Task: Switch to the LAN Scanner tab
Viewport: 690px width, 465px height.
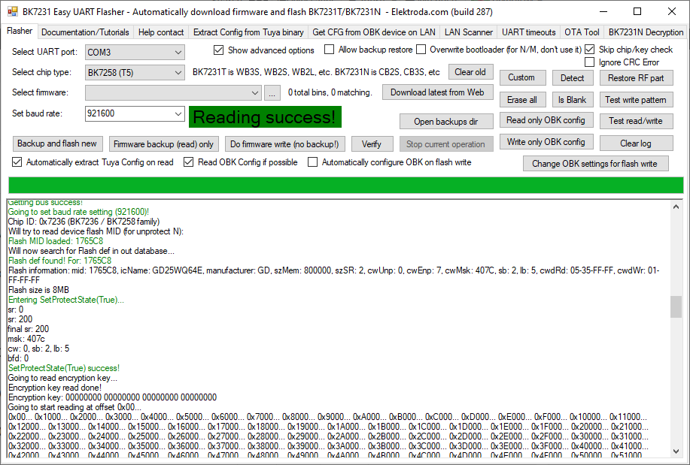Action: click(468, 32)
